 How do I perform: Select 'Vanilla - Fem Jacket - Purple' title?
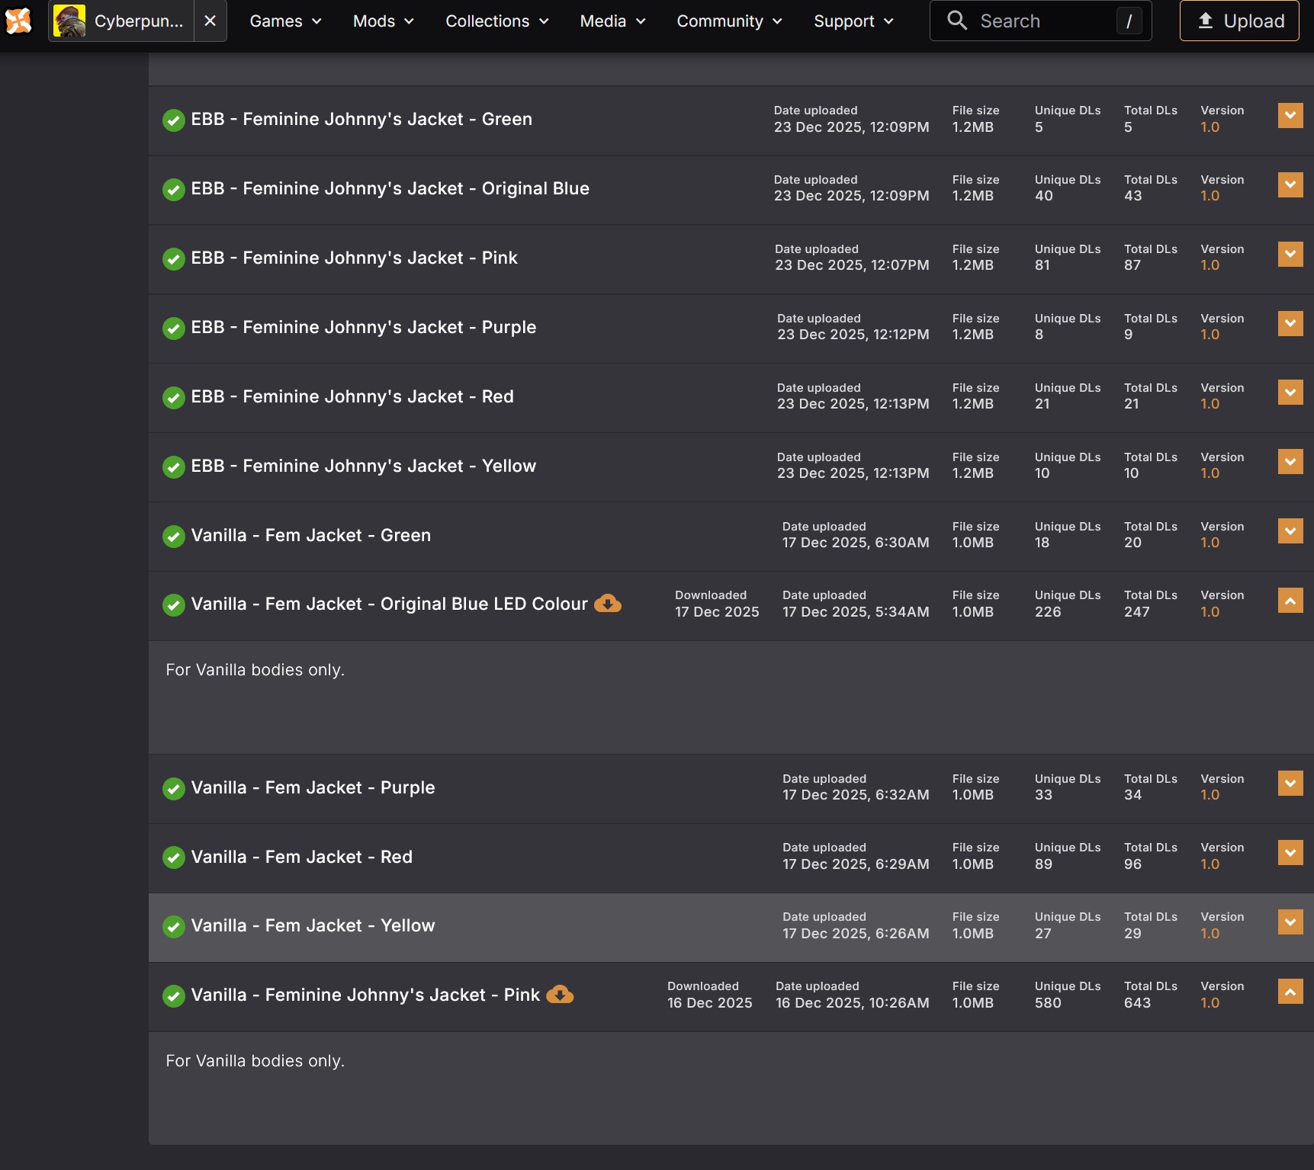313,788
